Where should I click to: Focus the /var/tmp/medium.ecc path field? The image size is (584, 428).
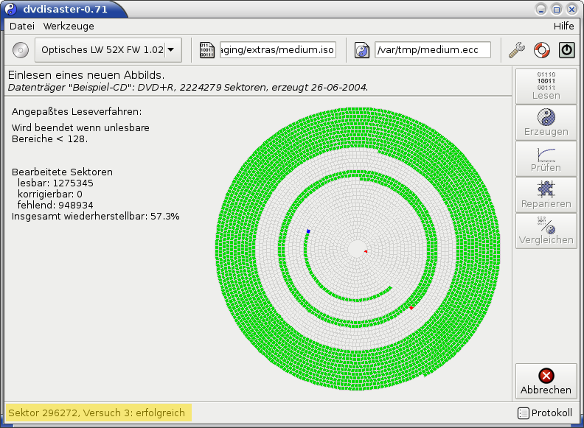coord(432,50)
